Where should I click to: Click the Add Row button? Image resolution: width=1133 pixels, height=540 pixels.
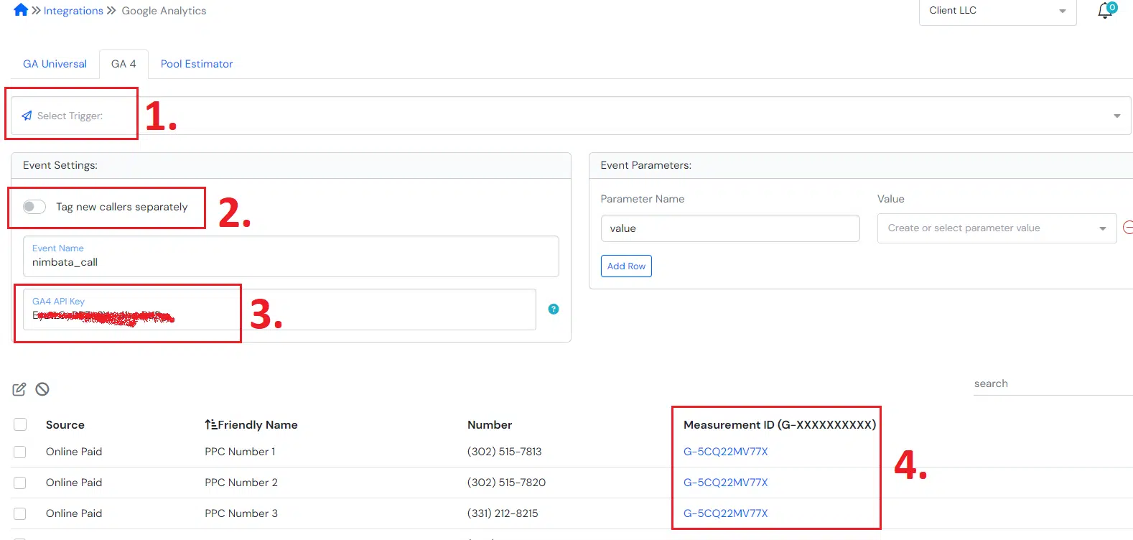click(626, 266)
